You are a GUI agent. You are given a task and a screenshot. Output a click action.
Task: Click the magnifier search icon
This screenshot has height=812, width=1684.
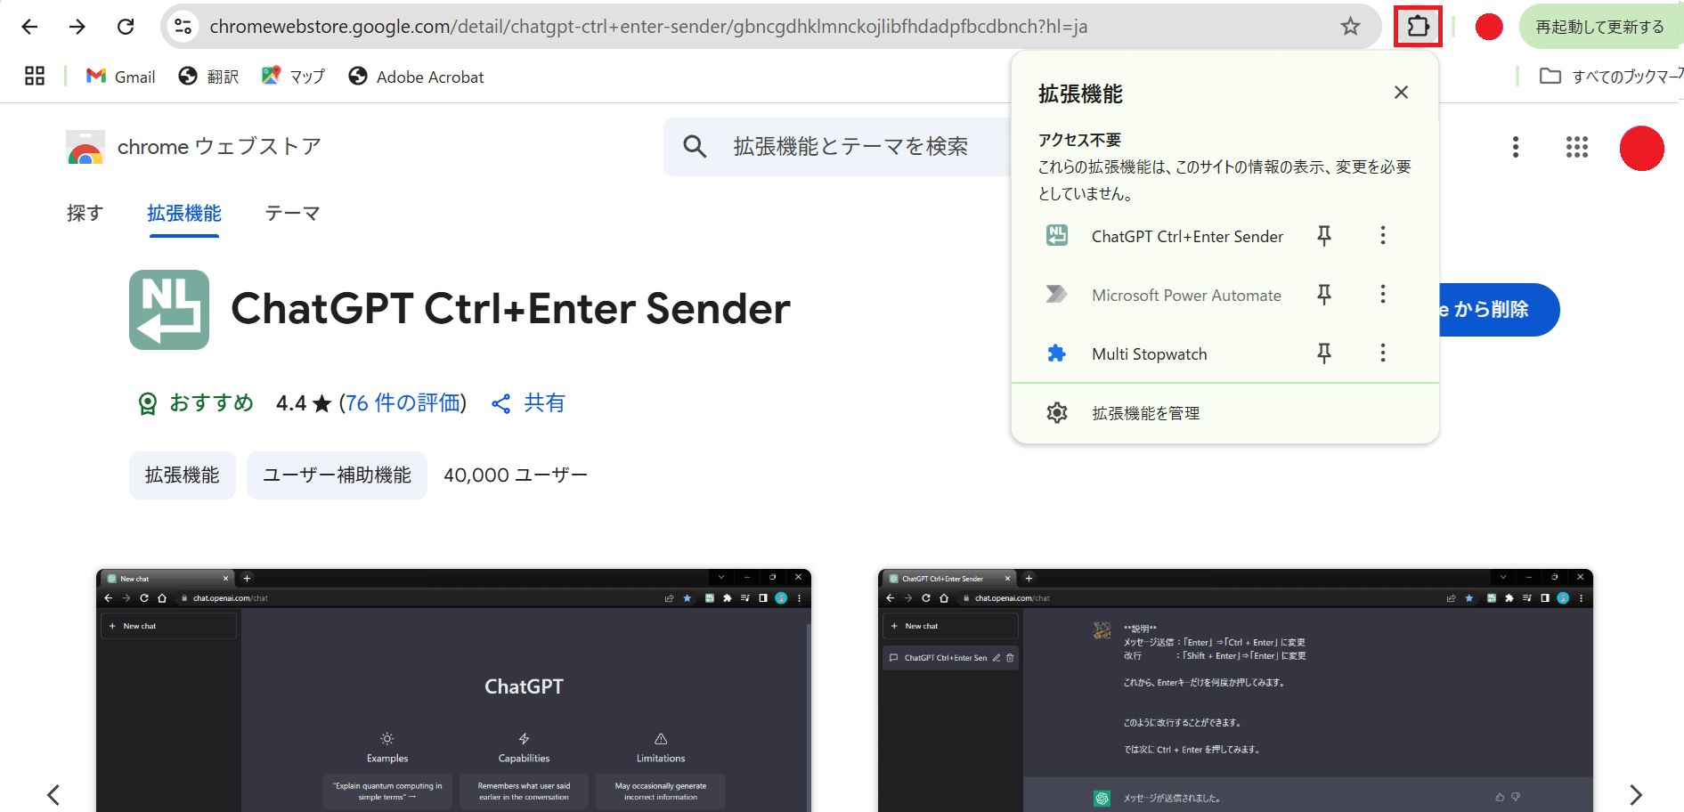point(695,147)
